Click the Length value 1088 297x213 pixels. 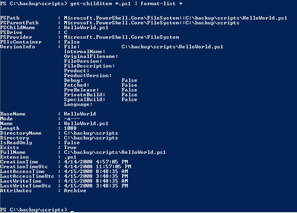point(70,128)
